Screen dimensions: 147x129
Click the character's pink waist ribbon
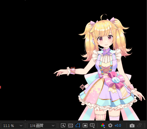pos(115,80)
